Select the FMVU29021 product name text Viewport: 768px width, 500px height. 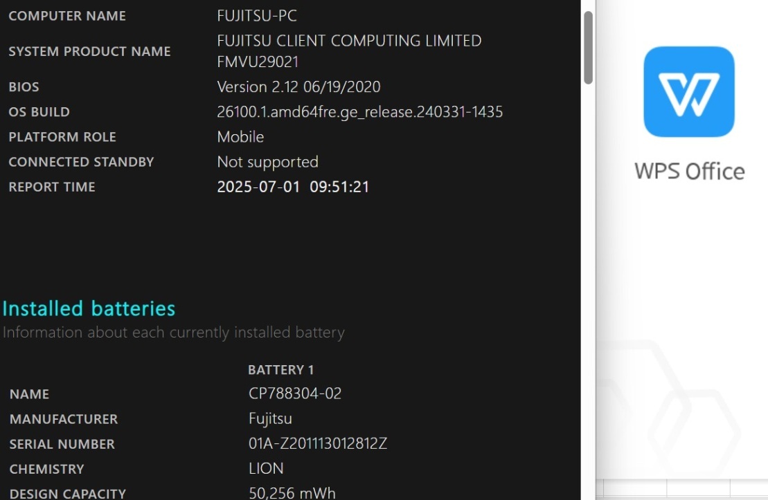tap(258, 62)
